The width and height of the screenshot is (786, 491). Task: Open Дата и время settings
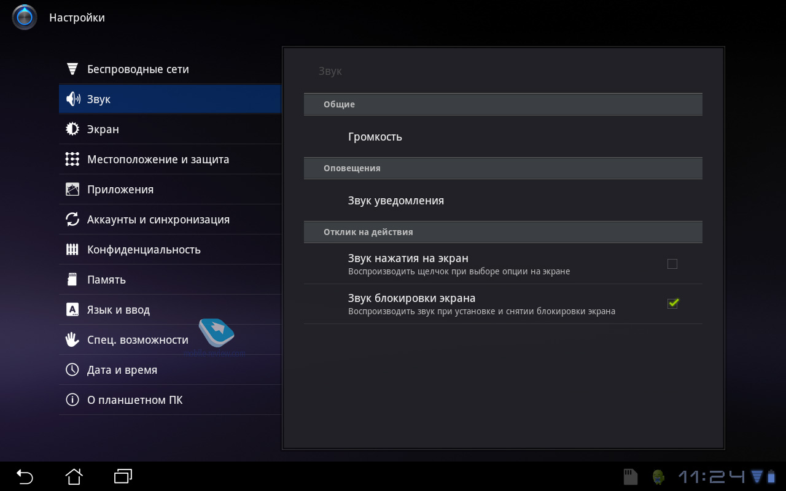170,369
